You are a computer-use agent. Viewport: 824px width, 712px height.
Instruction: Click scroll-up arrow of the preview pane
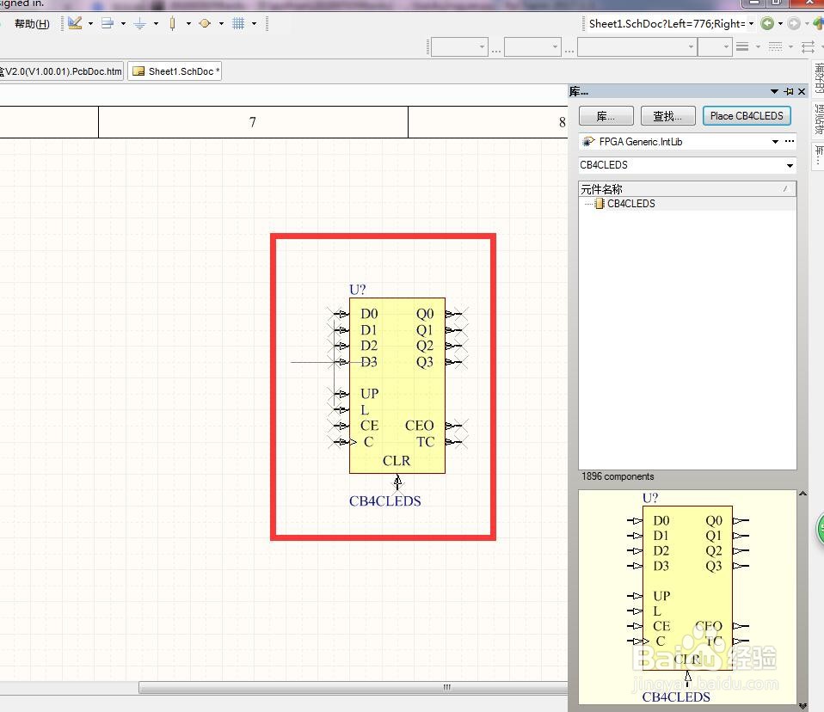coord(802,494)
